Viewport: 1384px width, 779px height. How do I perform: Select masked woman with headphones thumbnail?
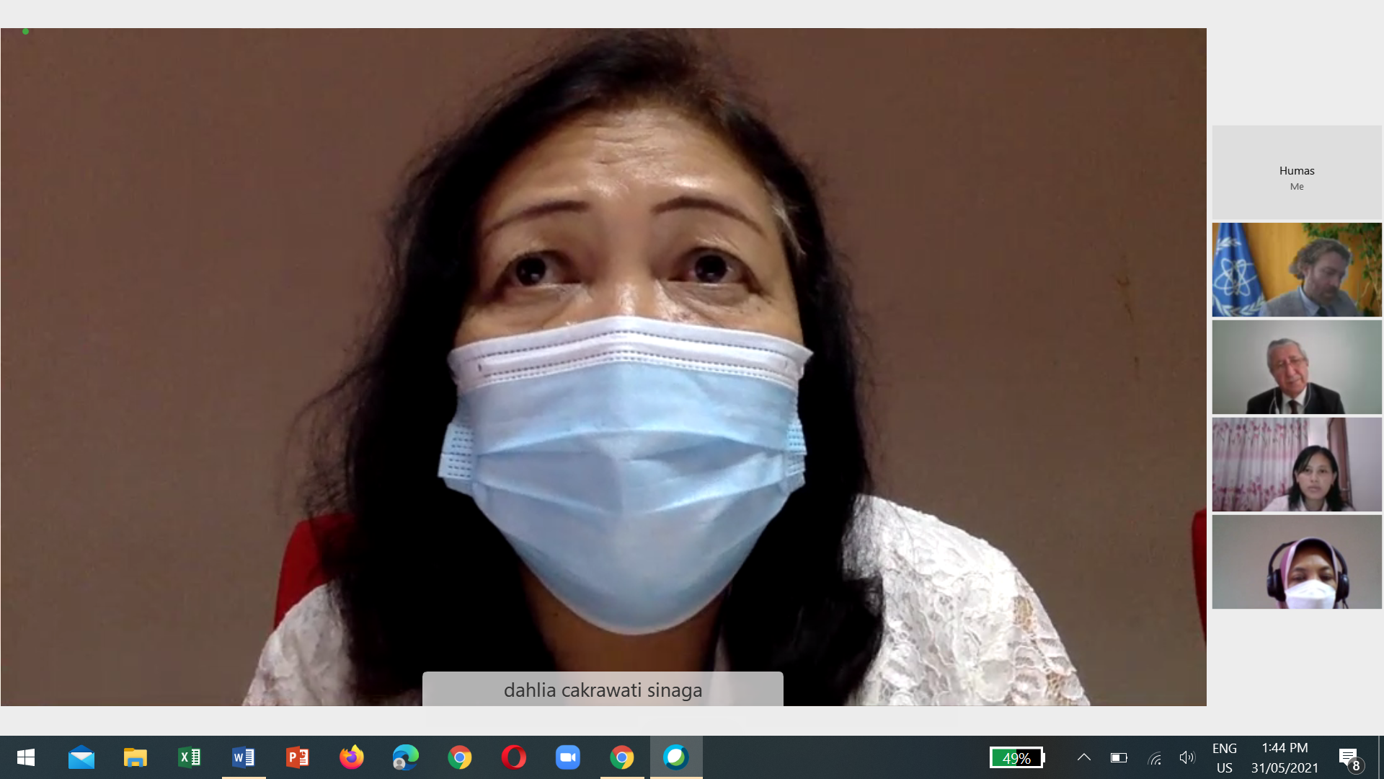click(1297, 562)
